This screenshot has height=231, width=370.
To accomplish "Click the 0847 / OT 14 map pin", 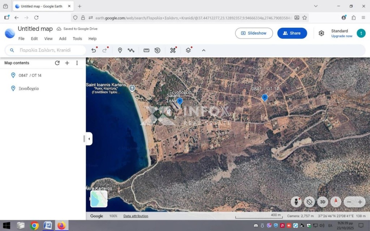I will point(265,97).
